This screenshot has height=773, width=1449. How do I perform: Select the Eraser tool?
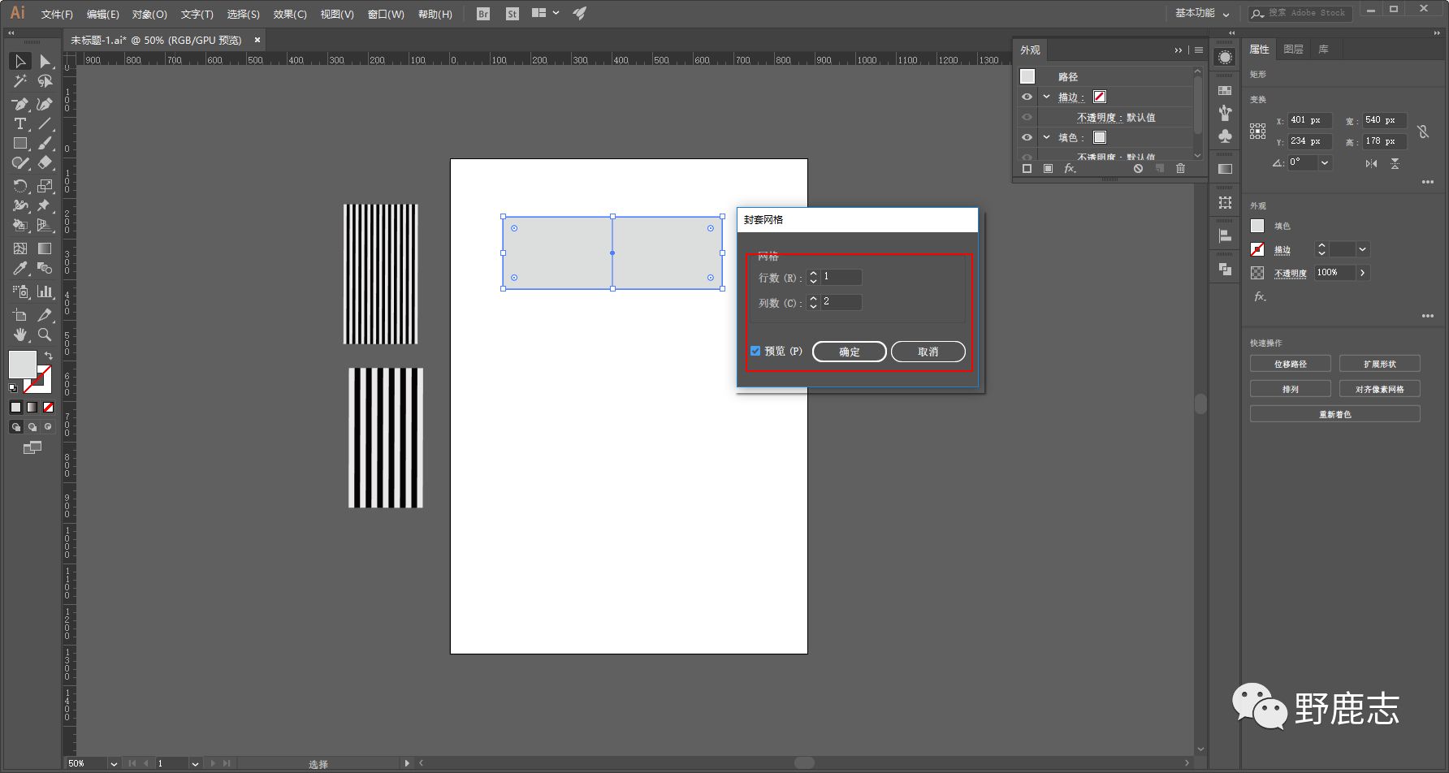pos(45,163)
